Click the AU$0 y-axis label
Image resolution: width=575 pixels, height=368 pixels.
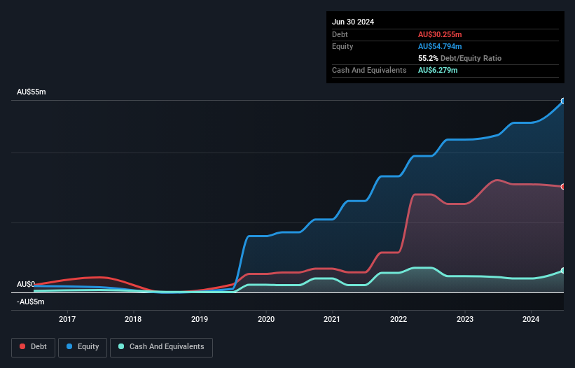click(26, 284)
